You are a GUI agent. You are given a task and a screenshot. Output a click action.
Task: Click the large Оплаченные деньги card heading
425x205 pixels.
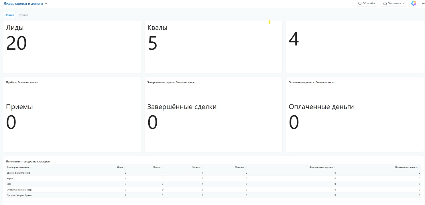pyautogui.click(x=321, y=107)
